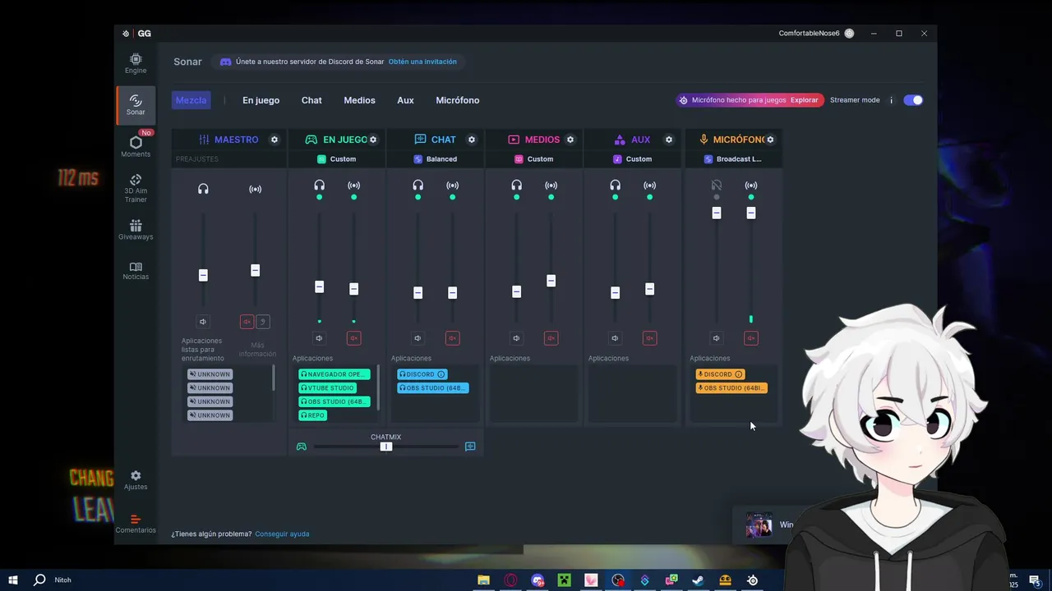Switch to the Chat tab
Image resolution: width=1052 pixels, height=591 pixels.
point(311,100)
